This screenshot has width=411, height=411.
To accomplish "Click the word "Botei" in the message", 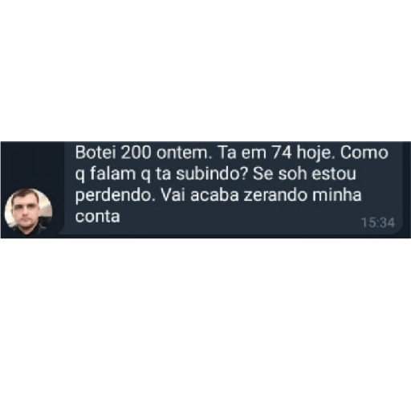I will (x=96, y=153).
